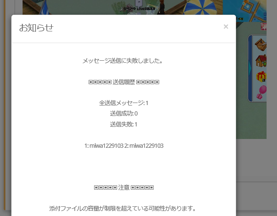Close the お知らせ dialog with the X
The height and width of the screenshot is (216, 277).
tap(226, 26)
